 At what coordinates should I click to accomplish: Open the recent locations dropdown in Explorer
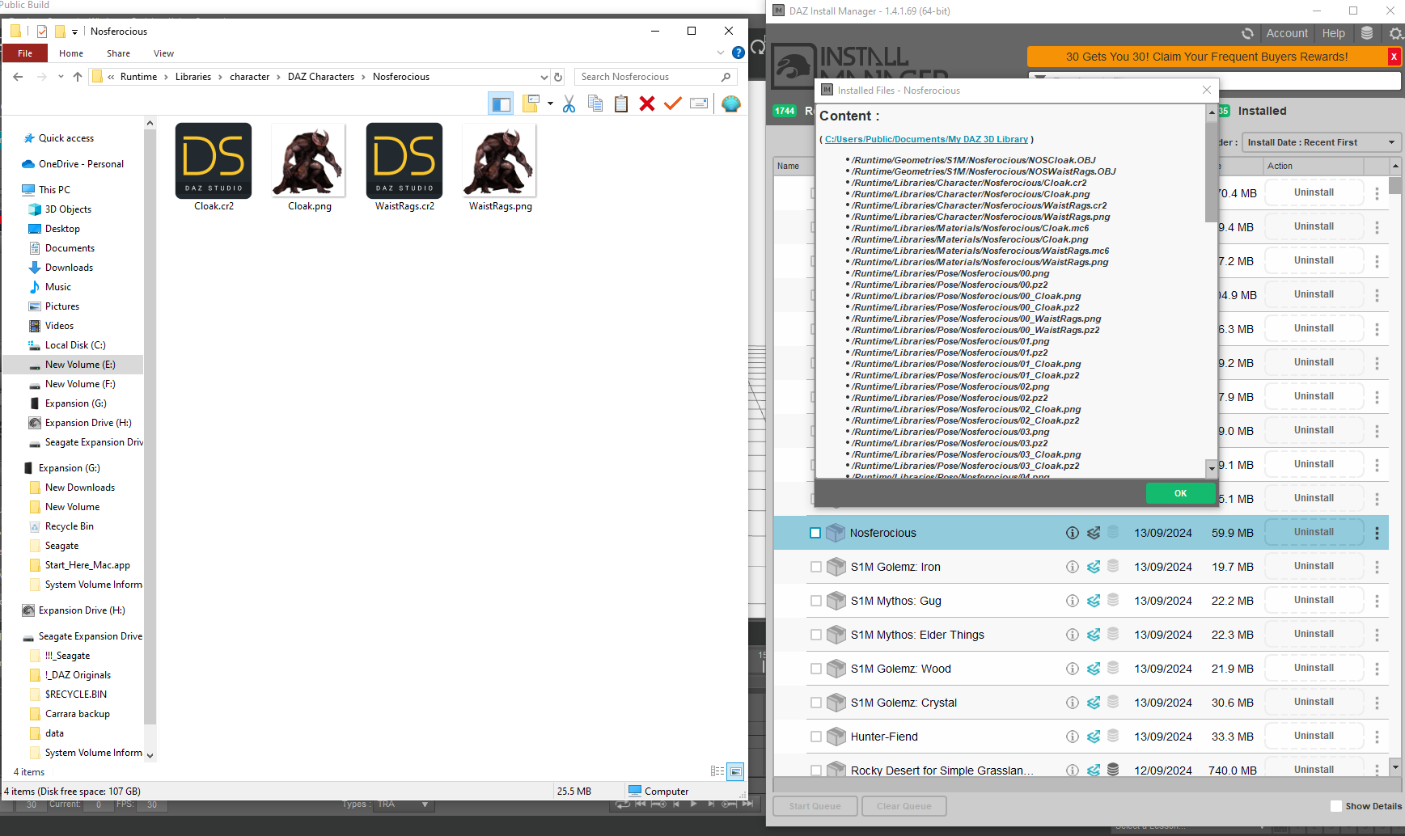[x=61, y=77]
